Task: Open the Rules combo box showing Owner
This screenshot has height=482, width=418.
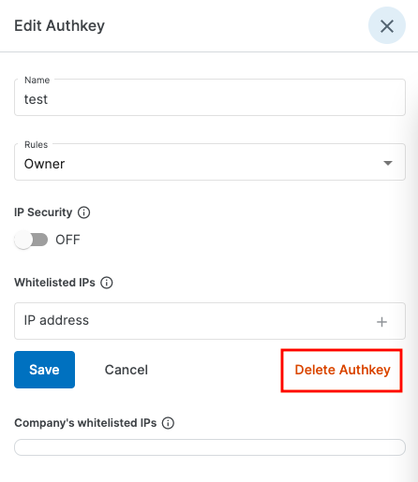Action: click(210, 162)
